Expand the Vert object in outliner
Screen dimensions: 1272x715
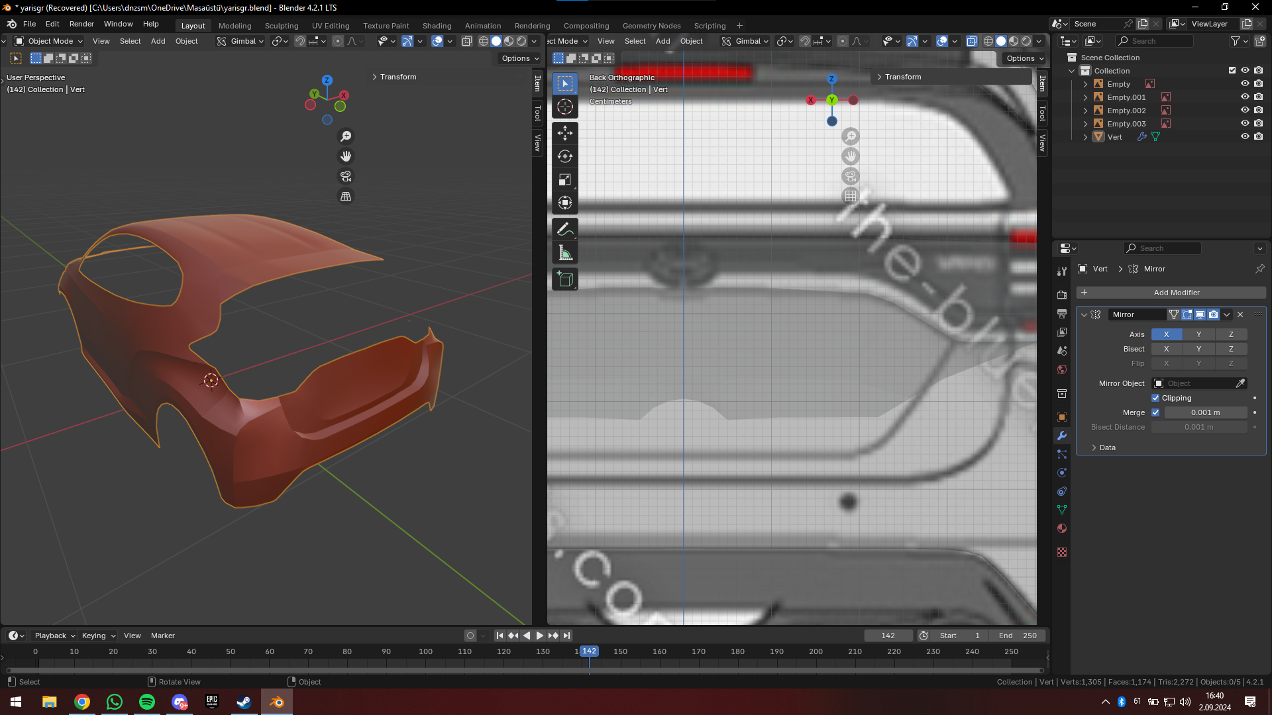pyautogui.click(x=1085, y=137)
